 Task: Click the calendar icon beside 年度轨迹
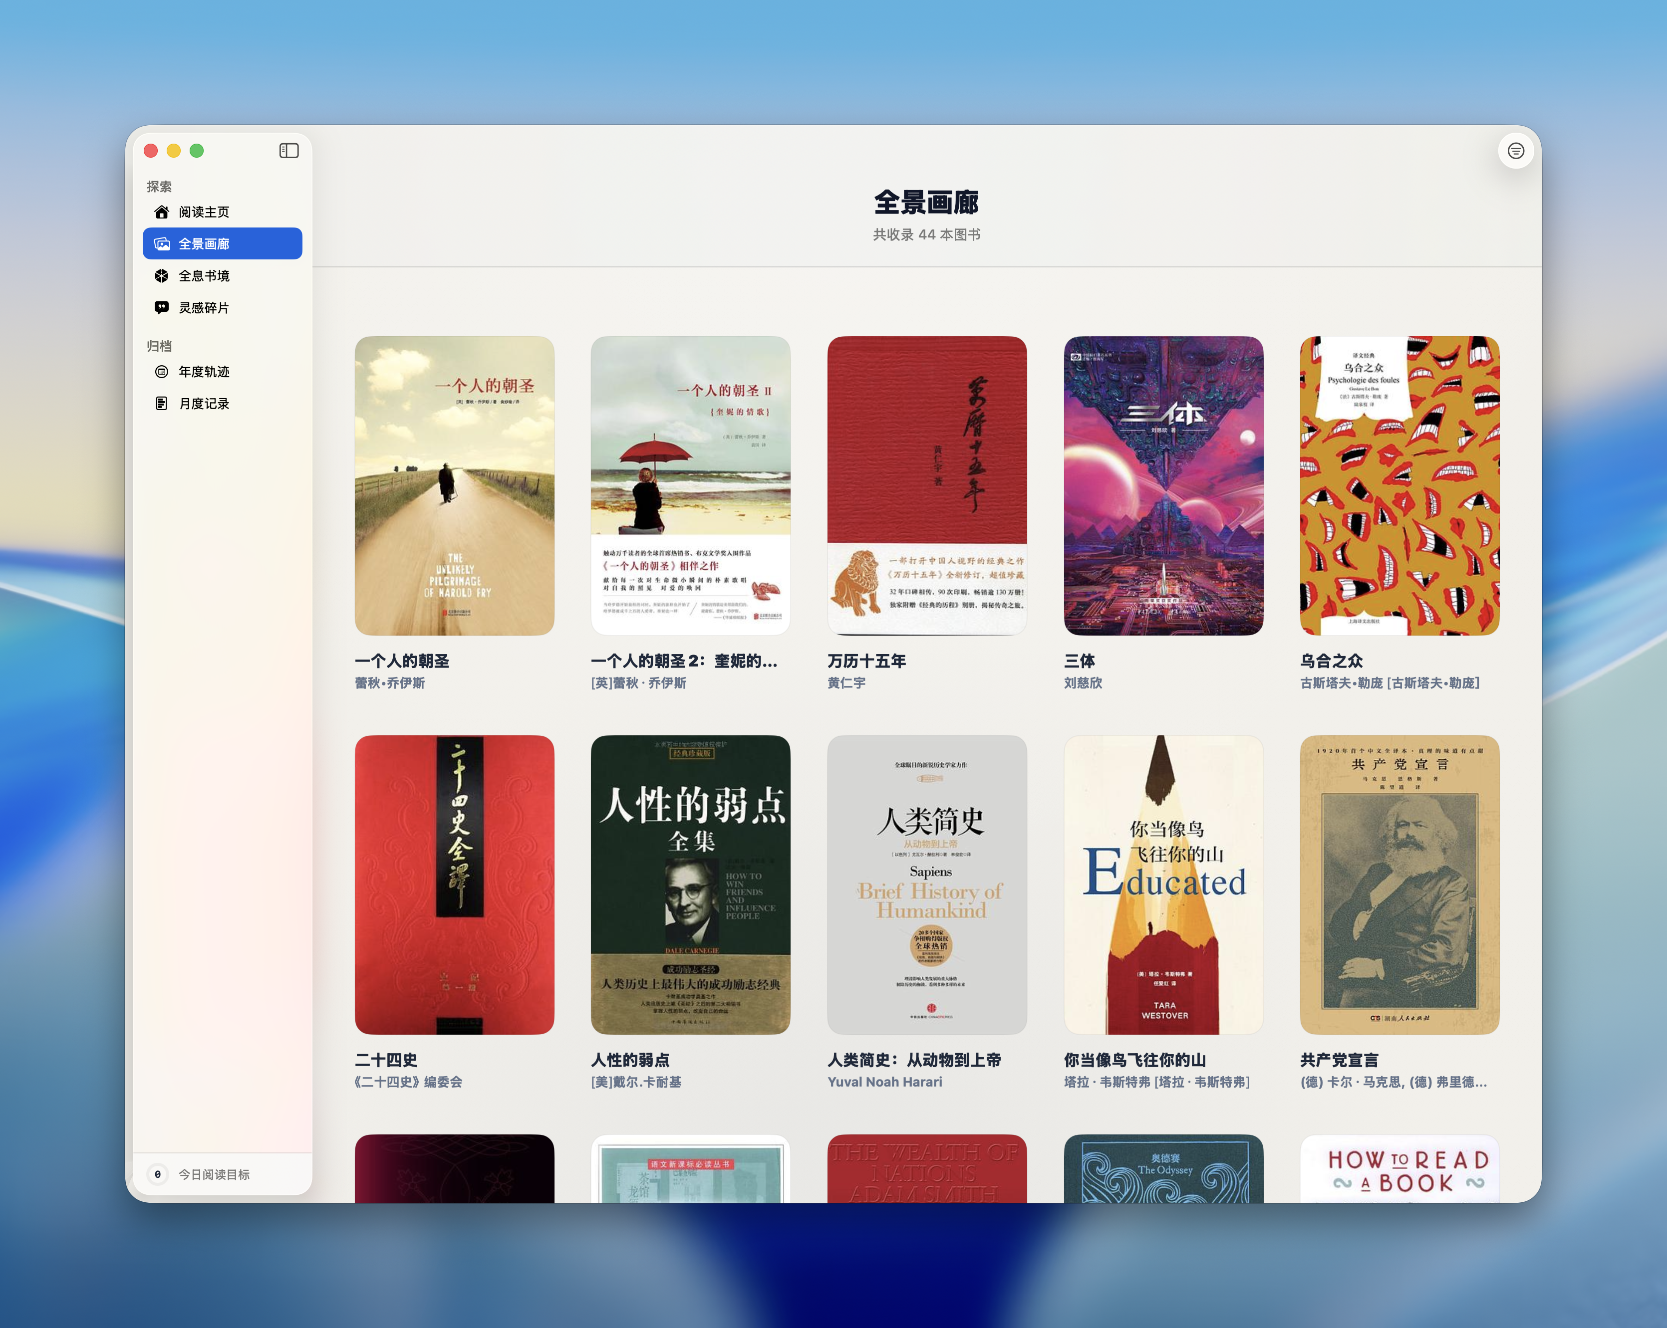coord(162,372)
